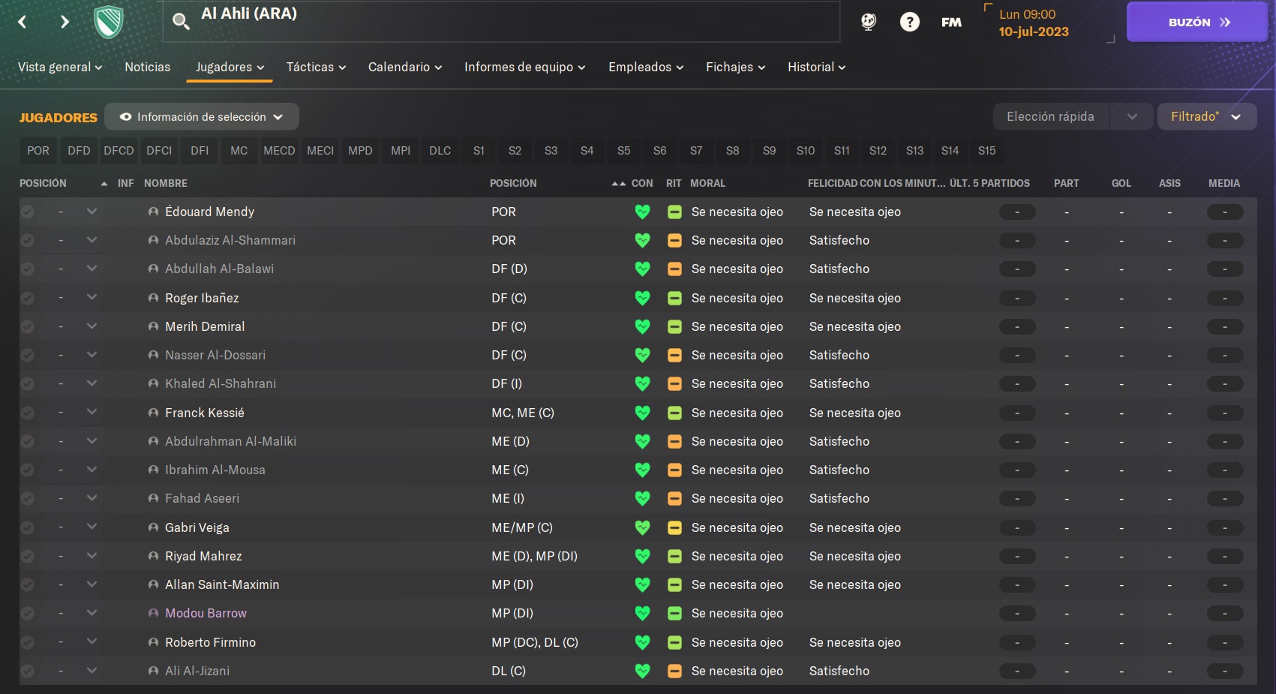
Task: Open the globe world icon
Action: [x=869, y=22]
